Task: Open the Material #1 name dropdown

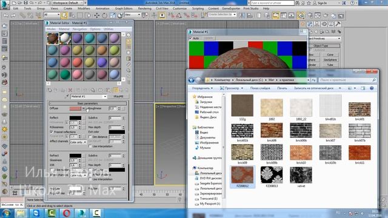Action: tap(89, 97)
